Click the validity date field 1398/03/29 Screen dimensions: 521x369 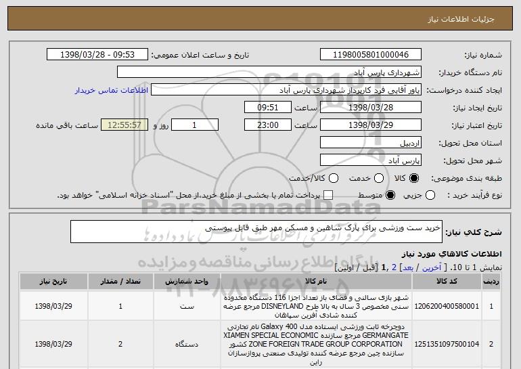pyautogui.click(x=371, y=125)
